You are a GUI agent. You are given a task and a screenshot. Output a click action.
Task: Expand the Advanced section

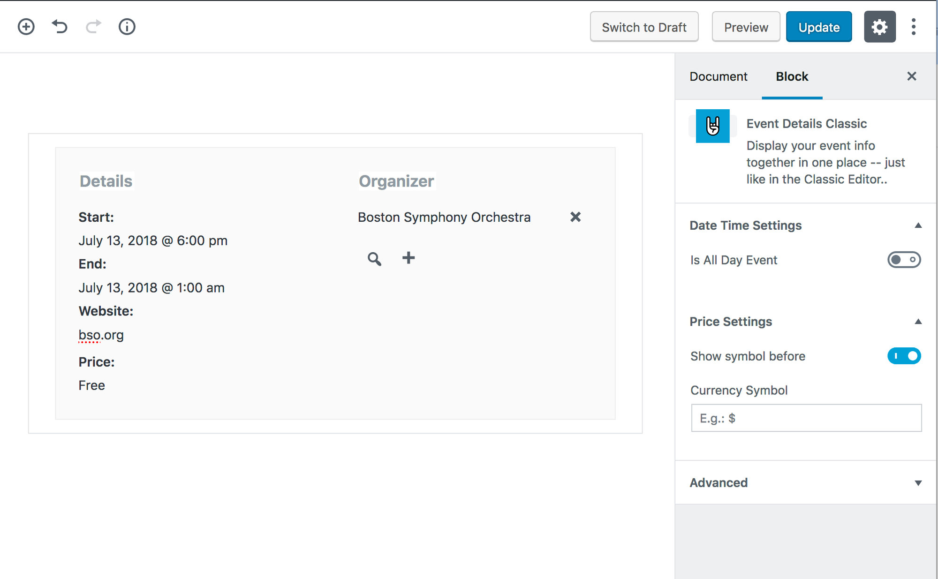[918, 483]
